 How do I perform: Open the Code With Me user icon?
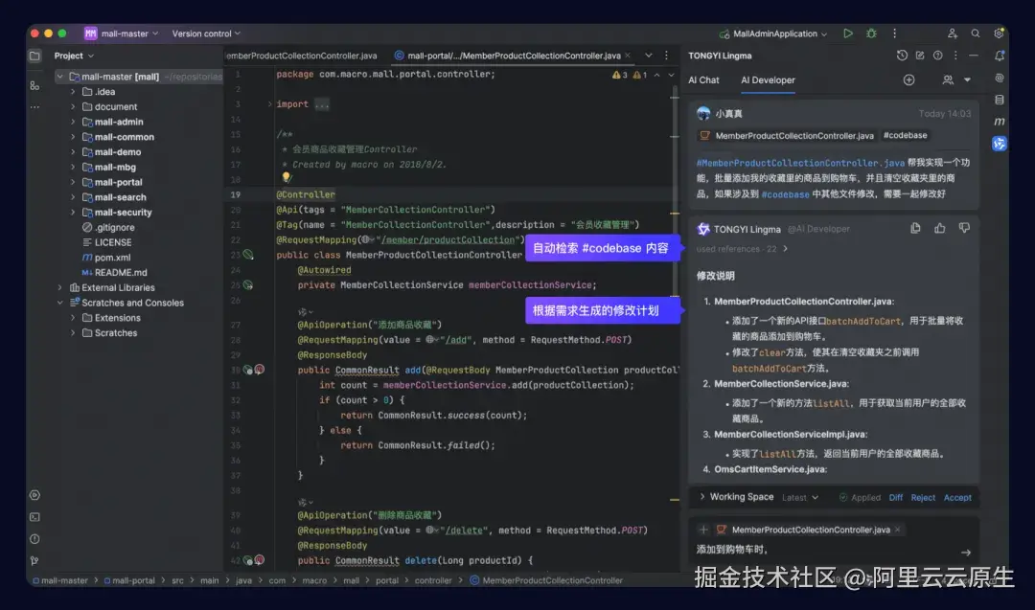click(952, 33)
